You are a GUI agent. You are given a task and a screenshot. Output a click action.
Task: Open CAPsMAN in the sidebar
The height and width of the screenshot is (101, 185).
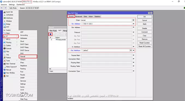(x=10, y=15)
